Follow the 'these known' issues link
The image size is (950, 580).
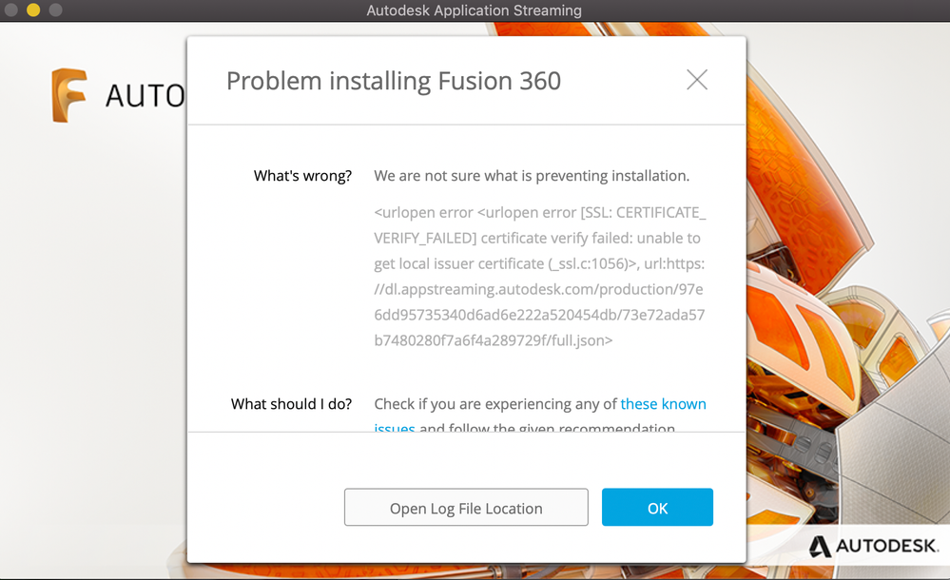tap(663, 404)
